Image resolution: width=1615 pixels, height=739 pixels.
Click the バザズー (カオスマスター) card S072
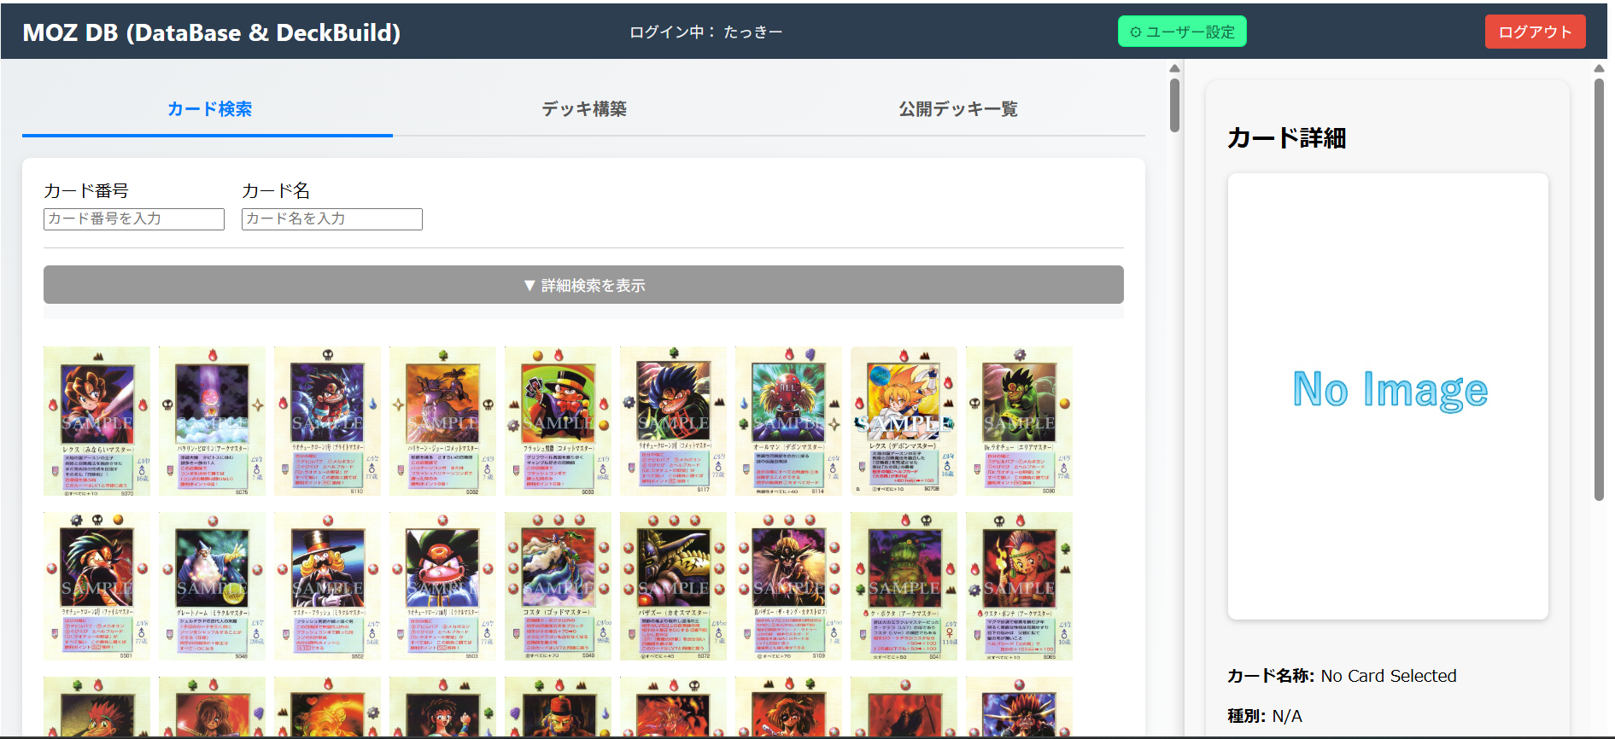click(x=673, y=586)
